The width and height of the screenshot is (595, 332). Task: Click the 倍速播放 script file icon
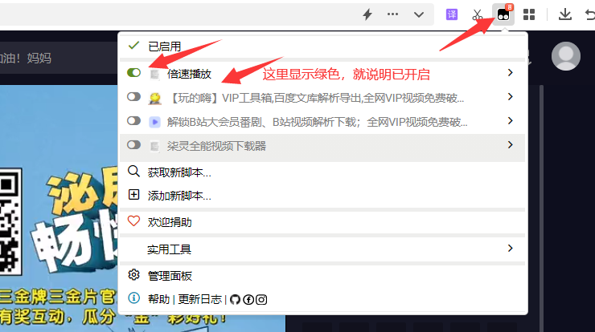(154, 74)
